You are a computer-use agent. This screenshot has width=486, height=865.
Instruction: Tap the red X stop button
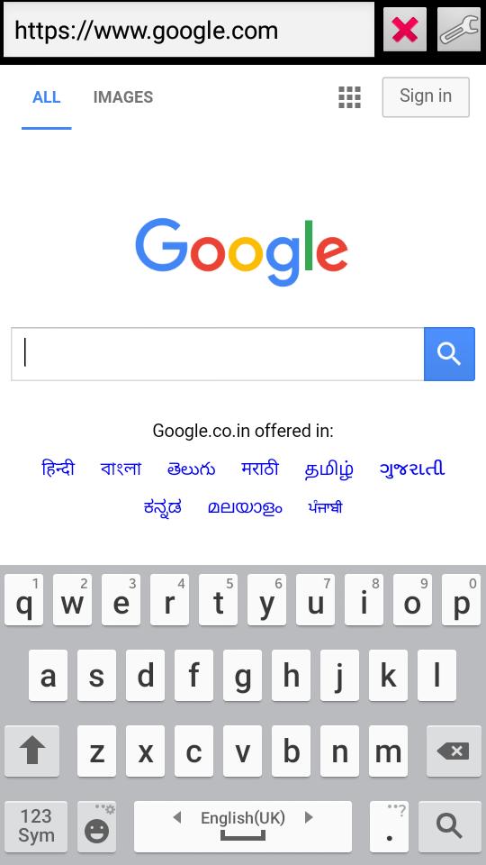tap(405, 30)
